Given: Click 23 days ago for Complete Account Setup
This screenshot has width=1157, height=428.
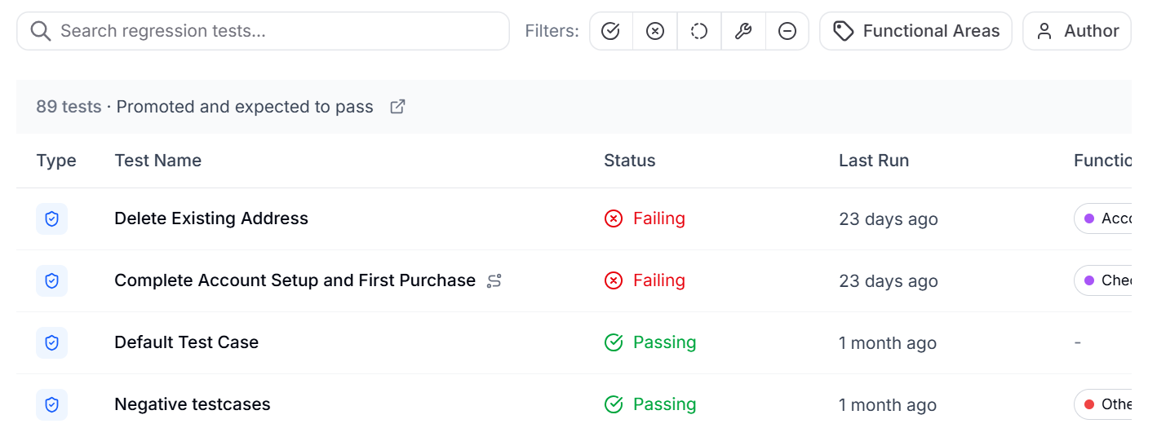Looking at the screenshot, I should click(x=889, y=281).
